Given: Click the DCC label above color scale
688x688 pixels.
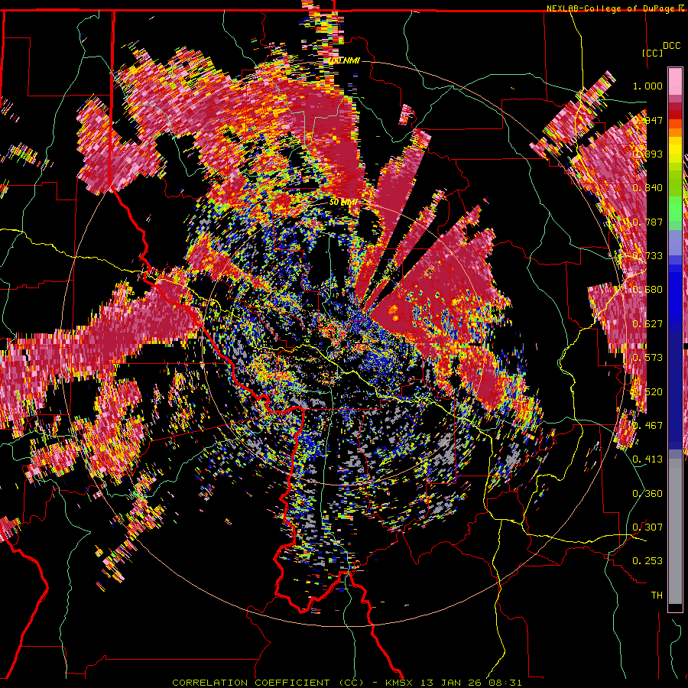Looking at the screenshot, I should pyautogui.click(x=671, y=46).
